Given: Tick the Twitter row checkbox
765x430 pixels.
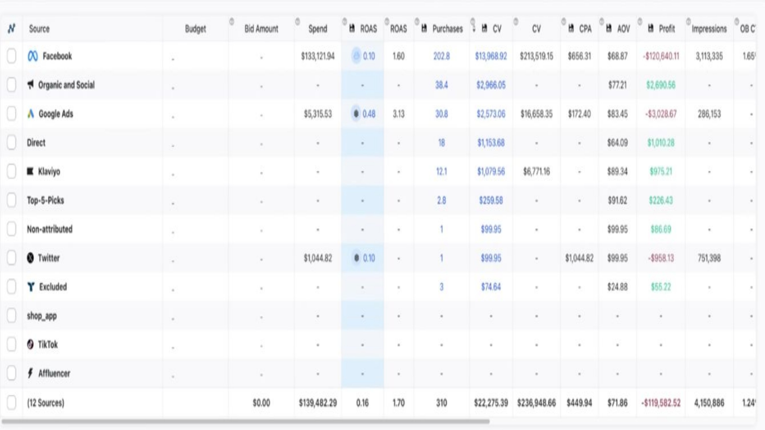Looking at the screenshot, I should coord(11,258).
